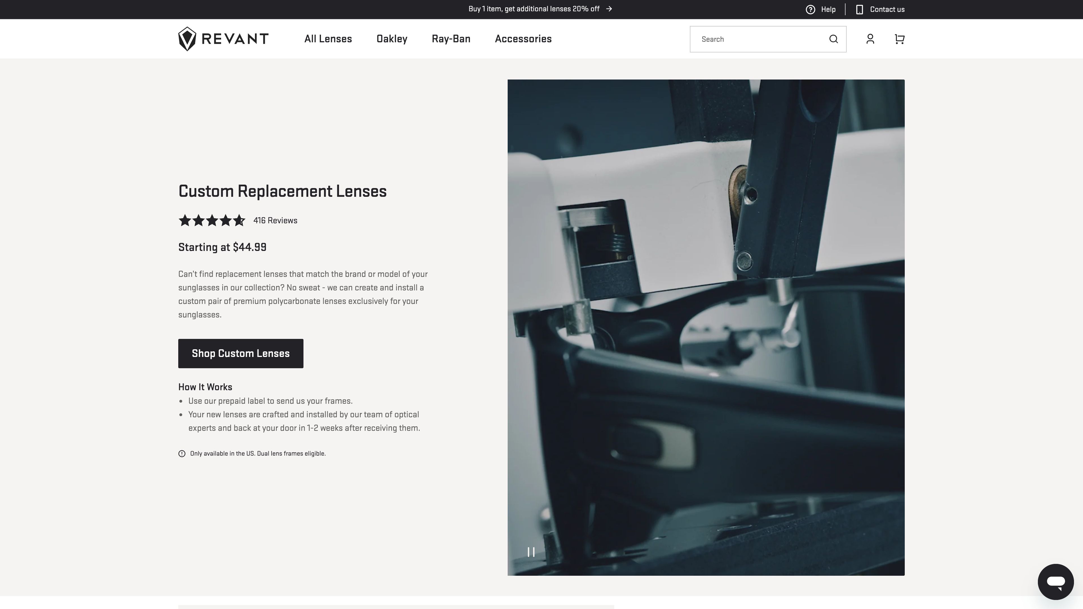Pause the product video
Viewport: 1083px width, 609px height.
coord(531,552)
